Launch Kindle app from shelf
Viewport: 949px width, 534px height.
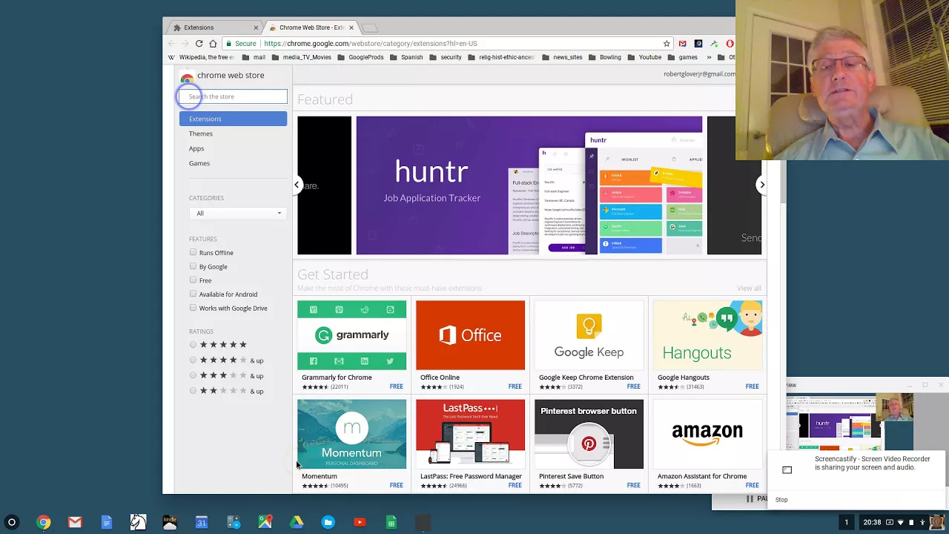[170, 522]
